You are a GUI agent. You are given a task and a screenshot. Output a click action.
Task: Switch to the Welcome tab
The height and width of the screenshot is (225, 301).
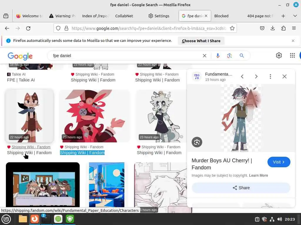[x=29, y=16]
